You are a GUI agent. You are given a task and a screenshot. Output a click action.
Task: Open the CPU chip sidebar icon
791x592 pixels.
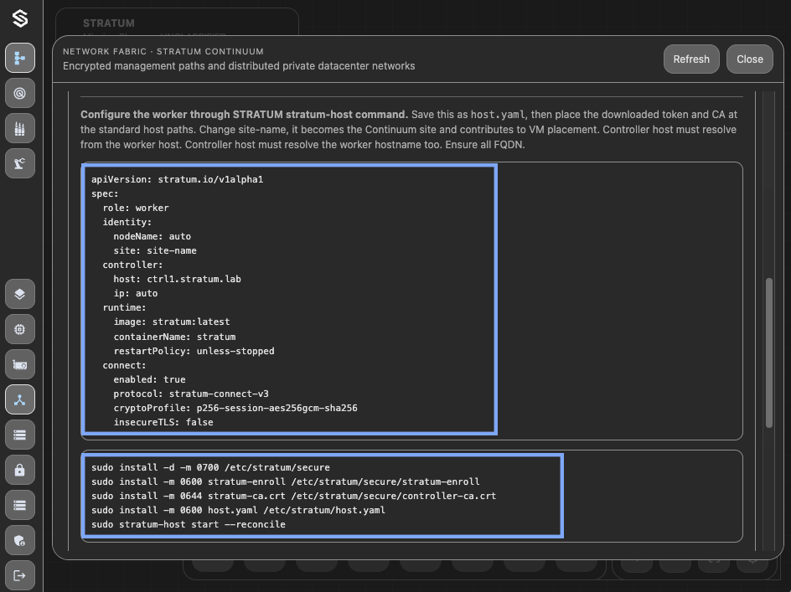[x=19, y=329]
